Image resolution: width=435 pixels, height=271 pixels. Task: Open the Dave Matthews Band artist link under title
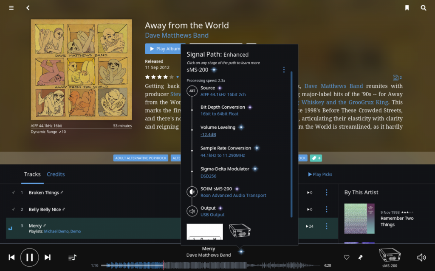(177, 36)
